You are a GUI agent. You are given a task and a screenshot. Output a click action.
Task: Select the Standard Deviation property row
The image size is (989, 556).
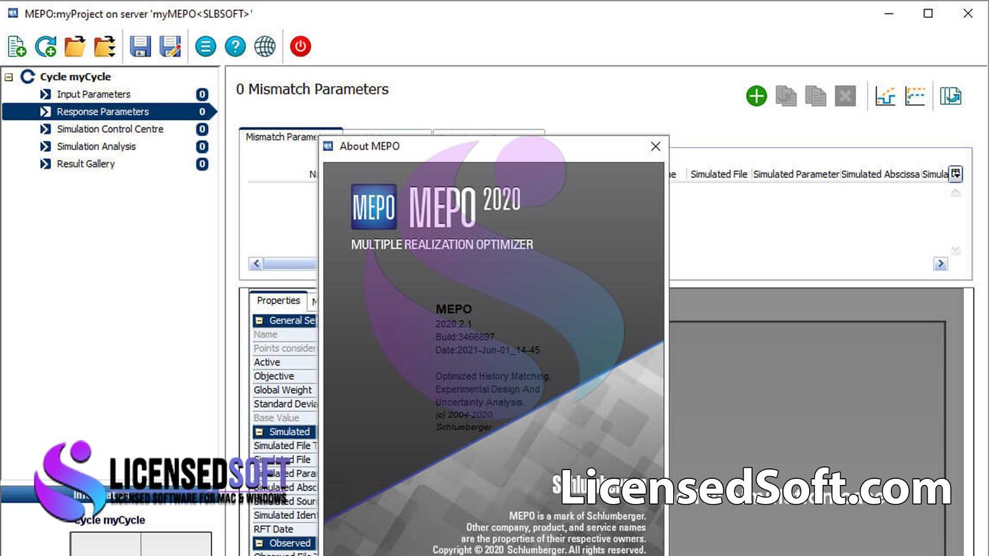tap(285, 404)
